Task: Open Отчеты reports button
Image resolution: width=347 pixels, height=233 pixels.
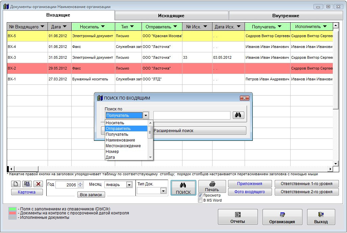Action: pos(238,217)
